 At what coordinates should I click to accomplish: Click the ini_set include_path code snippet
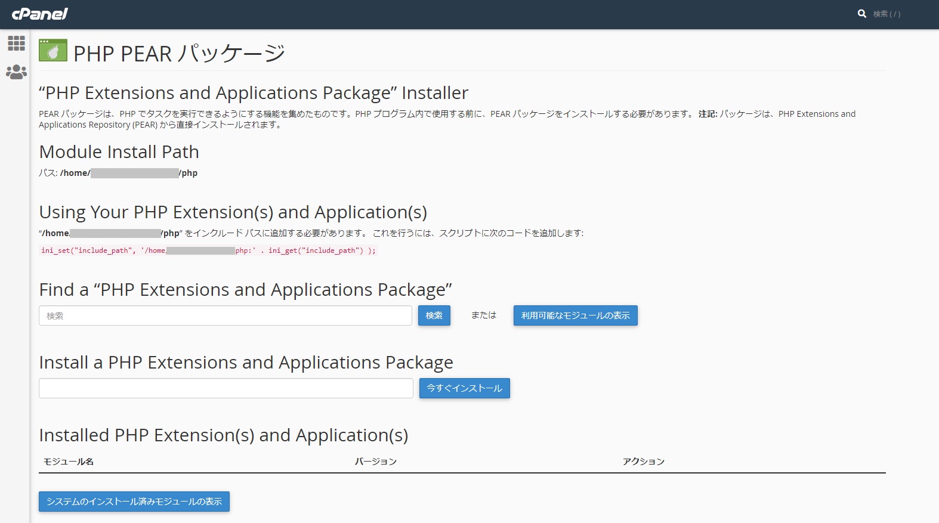(208, 250)
